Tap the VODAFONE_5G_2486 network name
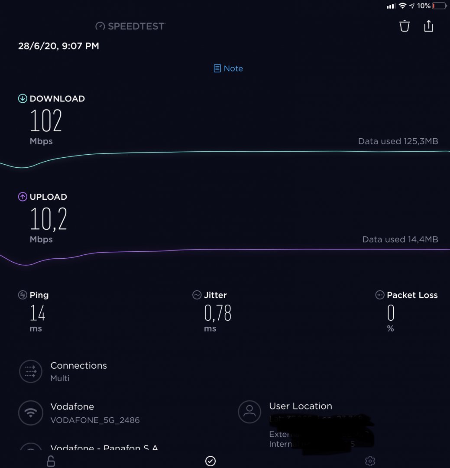Image resolution: width=450 pixels, height=468 pixels. coord(95,420)
